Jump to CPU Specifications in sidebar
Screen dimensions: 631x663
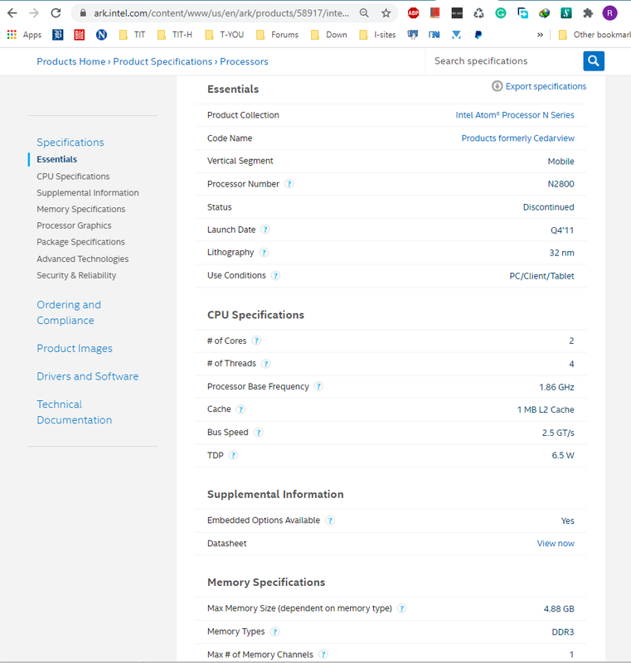pos(73,177)
